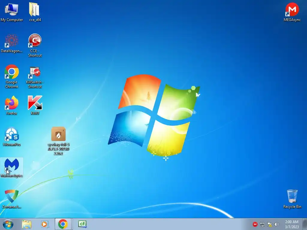Screen dimensions: 307x230
Task: Open the Windows Start menu orb
Action: point(8,224)
